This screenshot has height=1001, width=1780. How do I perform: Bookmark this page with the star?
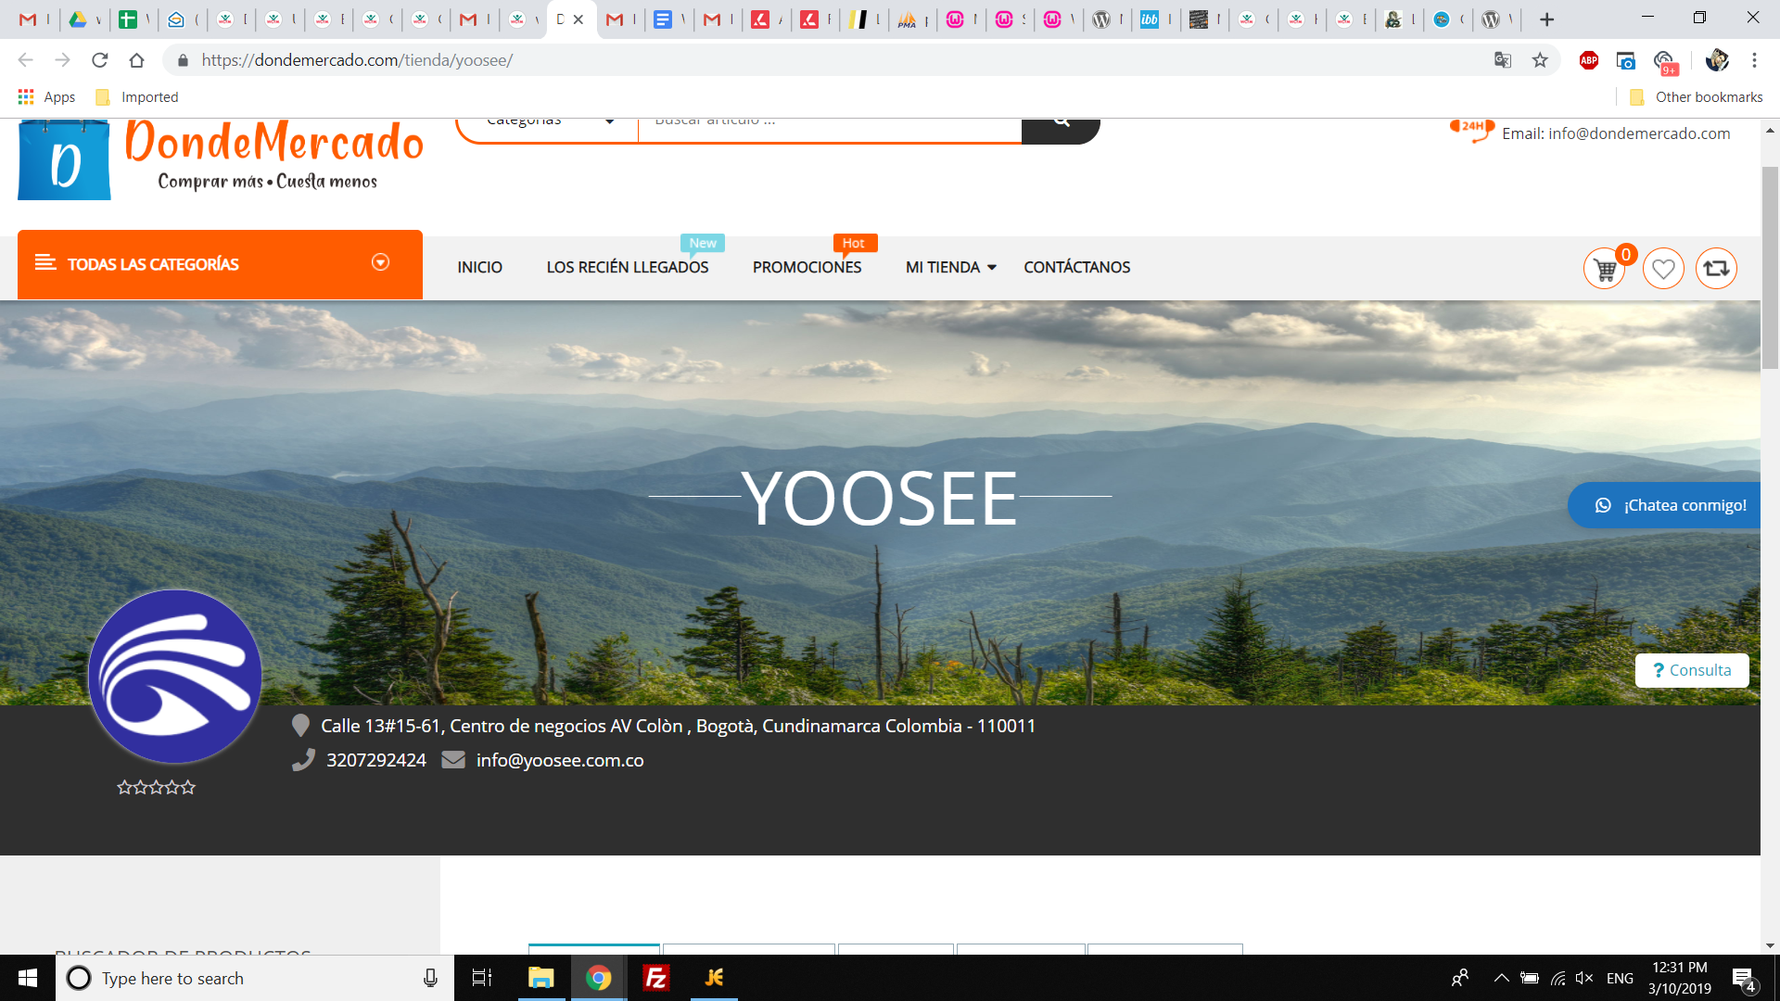(x=1540, y=60)
